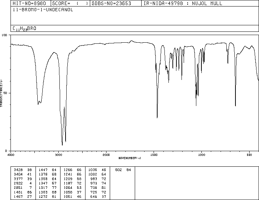Select the 3404 peak table entry
This screenshot has width=259, height=200.
tap(23, 174)
